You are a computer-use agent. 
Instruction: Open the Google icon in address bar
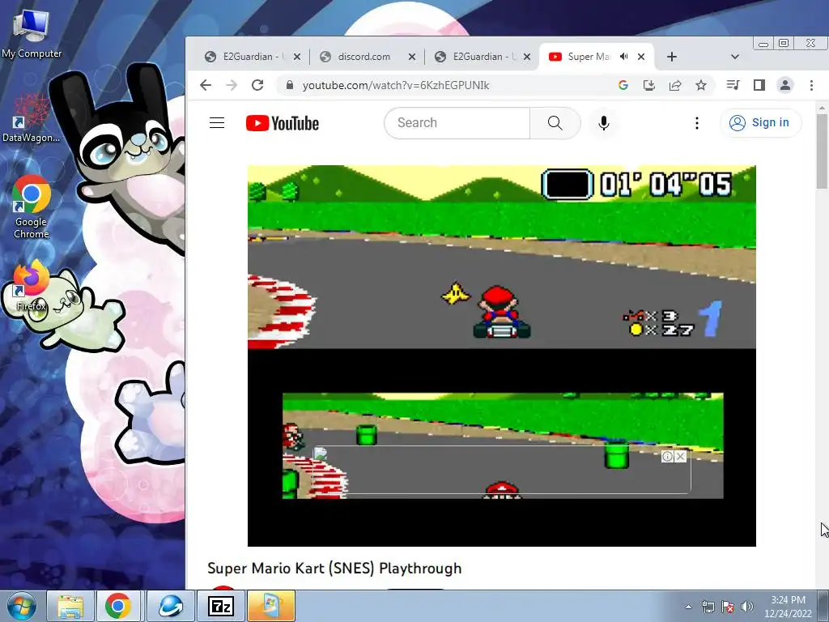click(x=623, y=85)
